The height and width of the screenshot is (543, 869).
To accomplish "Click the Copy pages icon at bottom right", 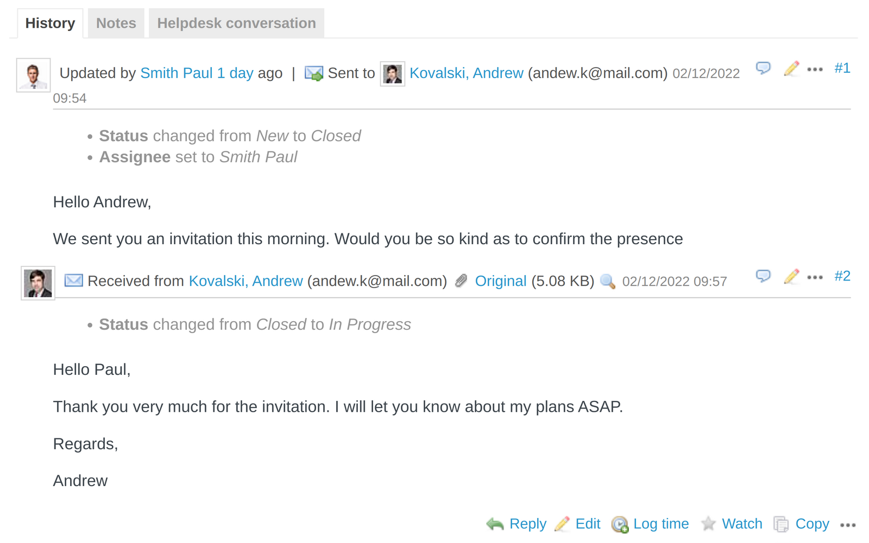I will (782, 524).
